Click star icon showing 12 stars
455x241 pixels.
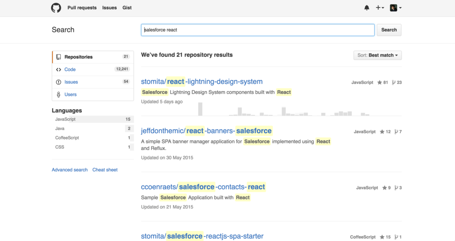[382, 132]
